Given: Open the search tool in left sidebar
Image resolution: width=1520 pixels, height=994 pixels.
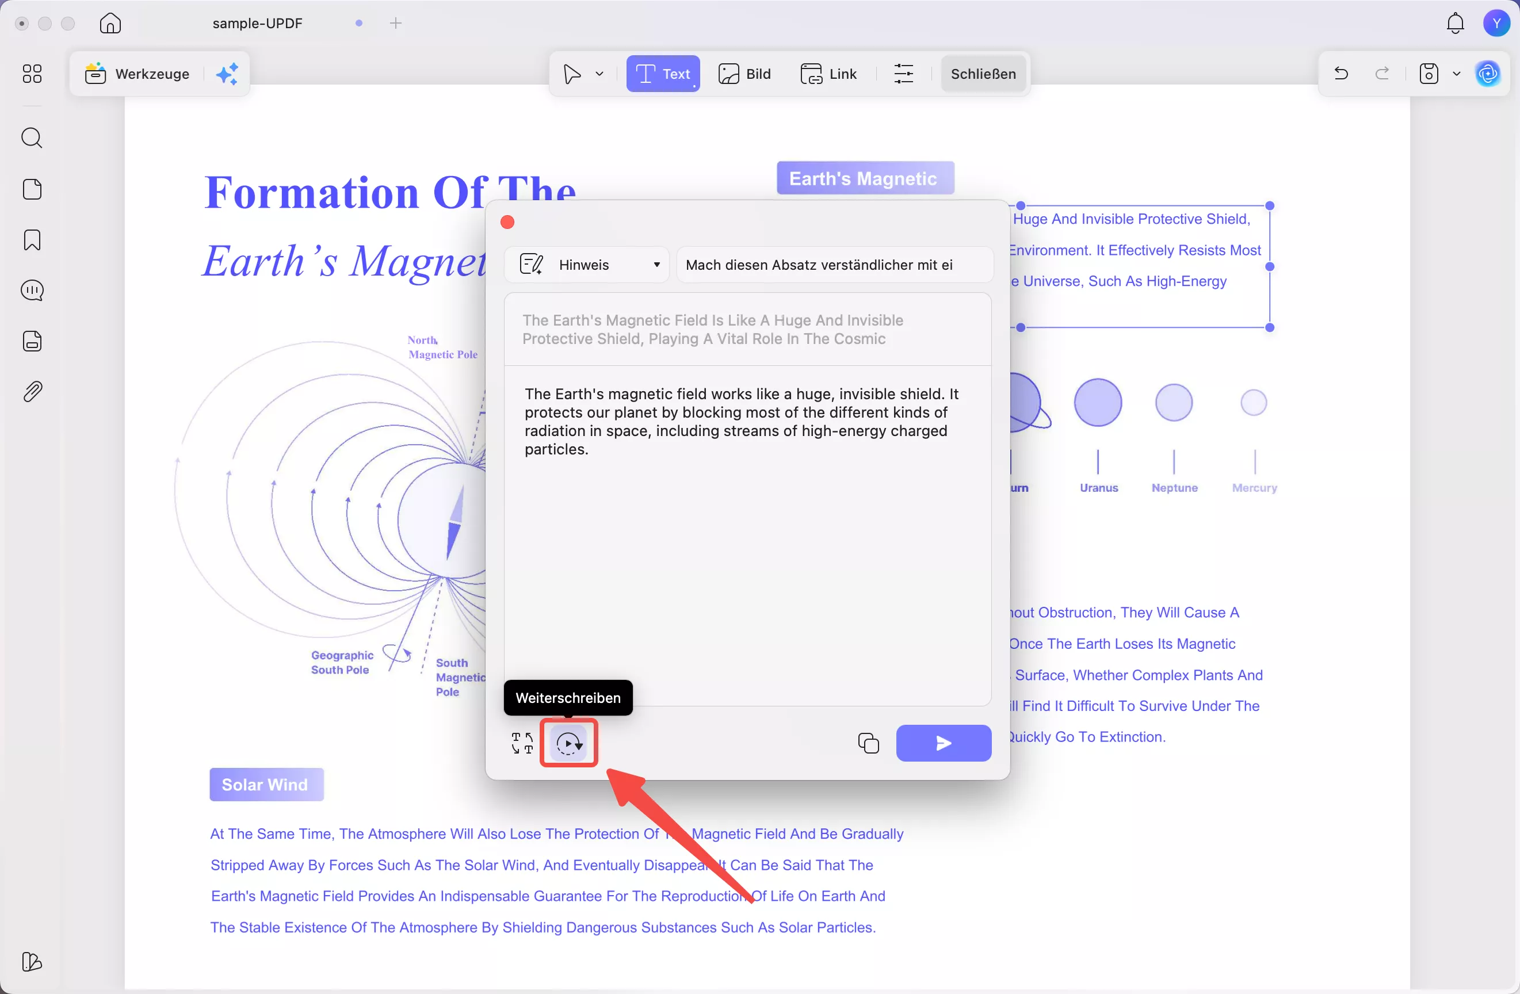Looking at the screenshot, I should tap(32, 138).
